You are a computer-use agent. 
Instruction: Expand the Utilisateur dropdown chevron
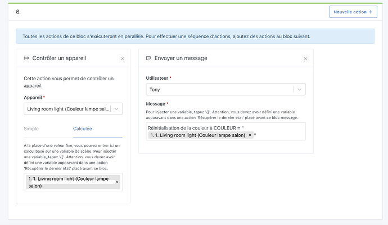pyautogui.click(x=299, y=89)
